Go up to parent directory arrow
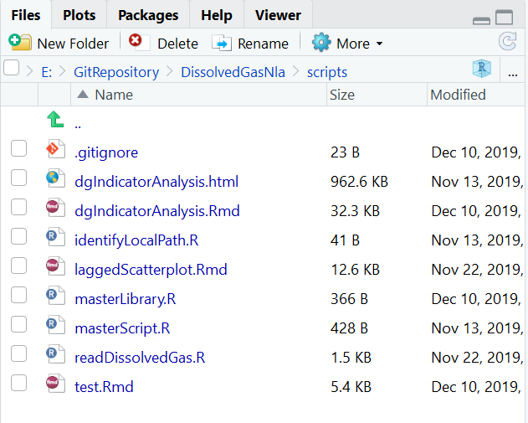This screenshot has height=423, width=528. [55, 120]
